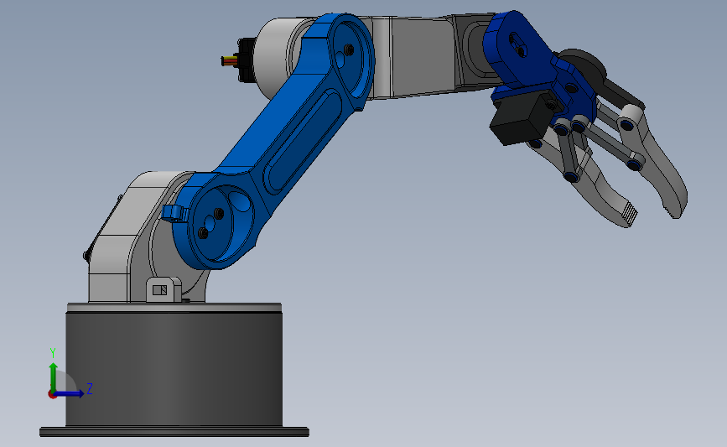Click the blue Z axis arrow of the triad

[70, 393]
